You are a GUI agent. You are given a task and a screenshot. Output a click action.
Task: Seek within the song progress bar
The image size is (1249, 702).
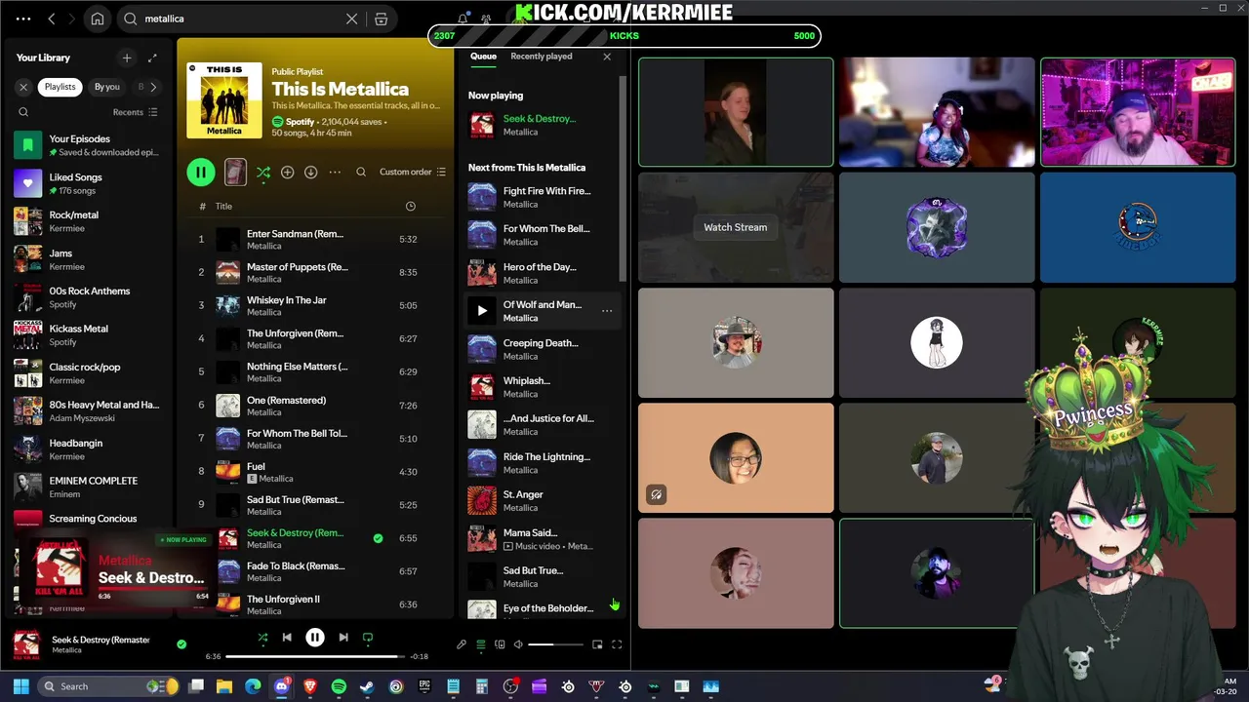tap(315, 656)
